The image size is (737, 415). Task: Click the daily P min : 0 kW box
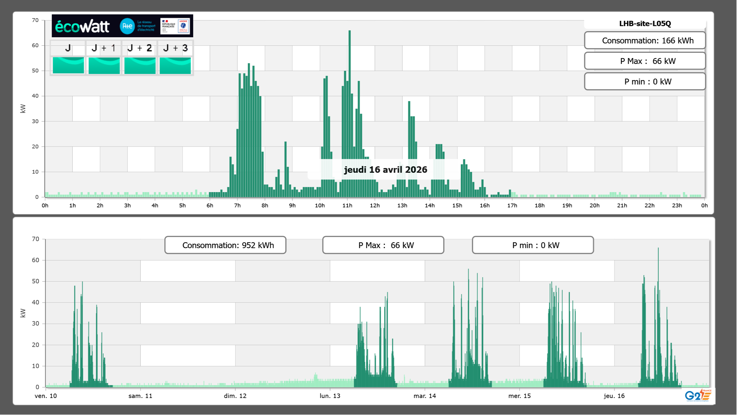tap(645, 82)
